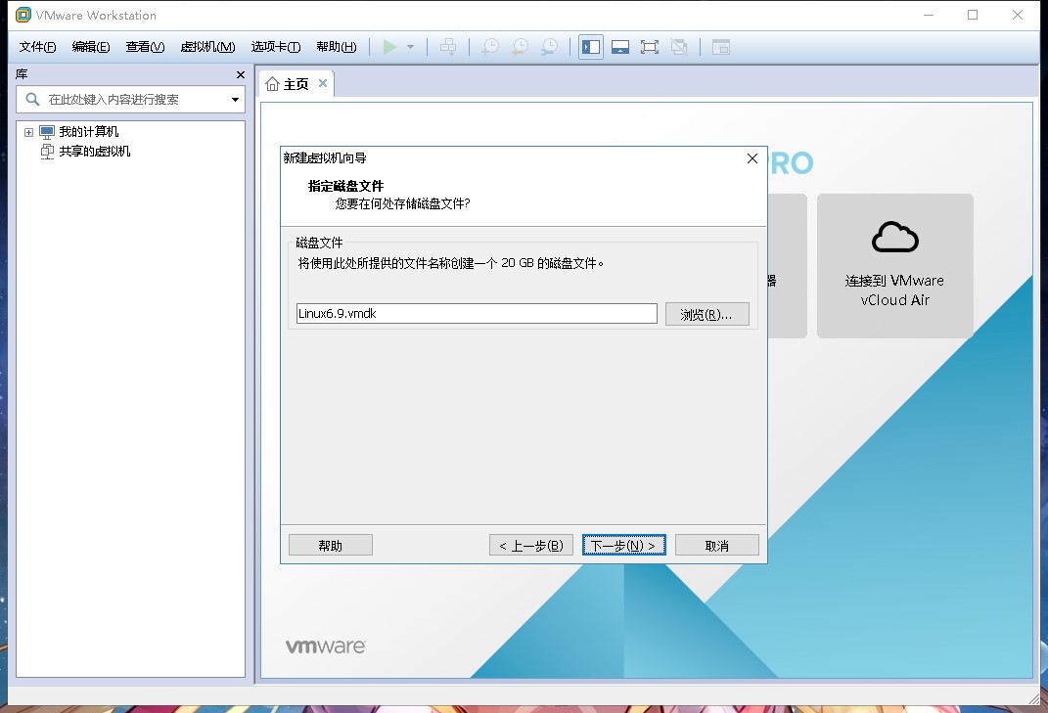
Task: Open the 查看(V) menu
Action: tap(145, 47)
